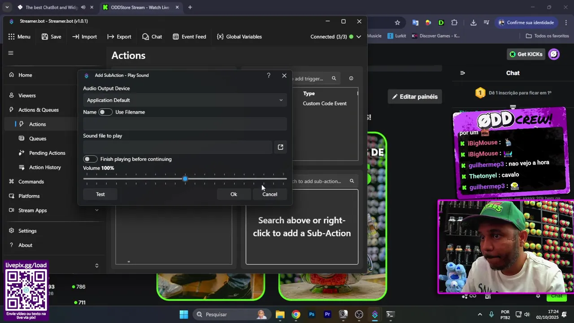This screenshot has width=574, height=323.
Task: Click Confirme sua identidade profile button
Action: [527, 22]
